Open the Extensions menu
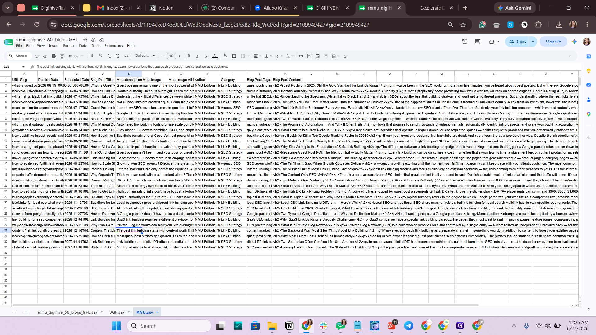This screenshot has height=335, width=596. (114, 46)
